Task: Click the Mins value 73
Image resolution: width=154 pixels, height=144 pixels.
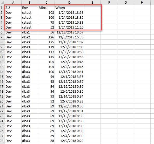Action: click(46, 23)
